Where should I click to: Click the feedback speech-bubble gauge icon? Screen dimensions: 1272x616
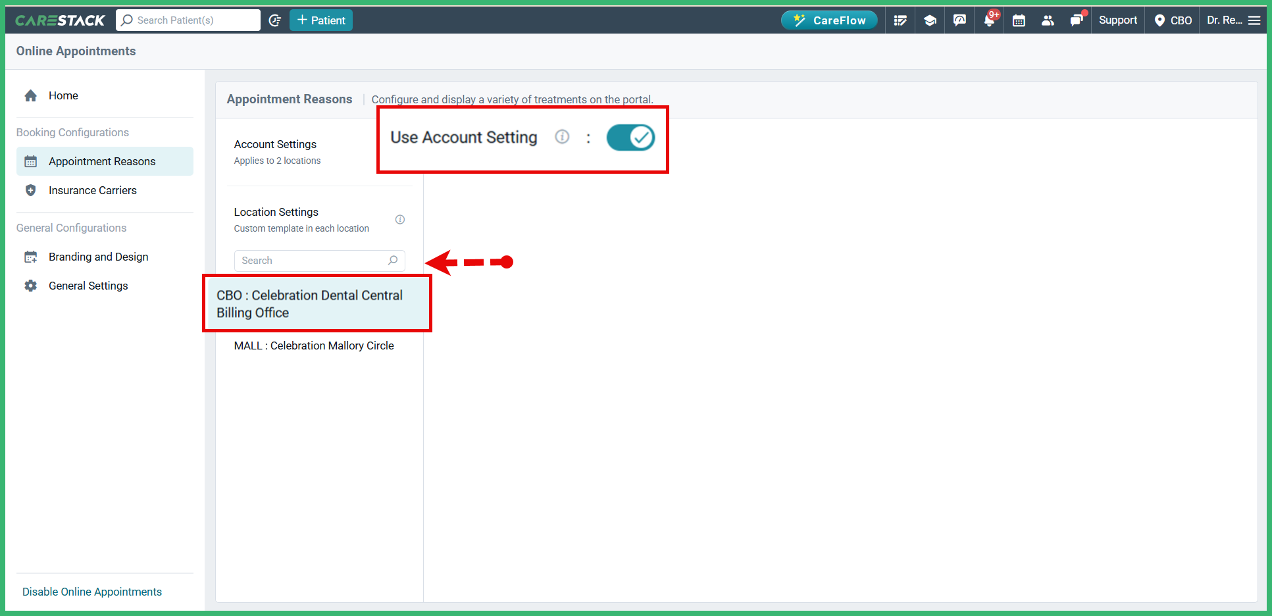pyautogui.click(x=959, y=20)
